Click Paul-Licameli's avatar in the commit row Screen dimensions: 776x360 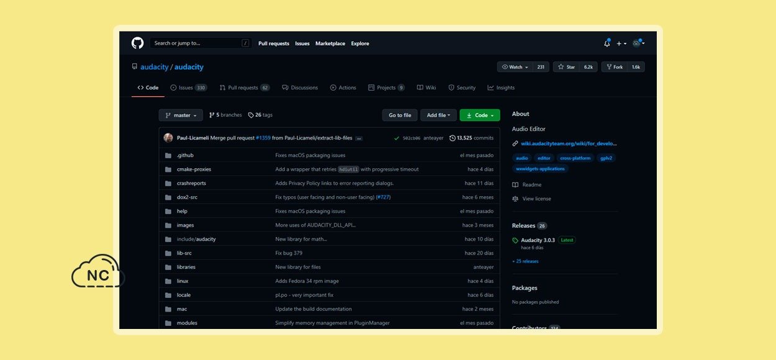click(x=168, y=138)
